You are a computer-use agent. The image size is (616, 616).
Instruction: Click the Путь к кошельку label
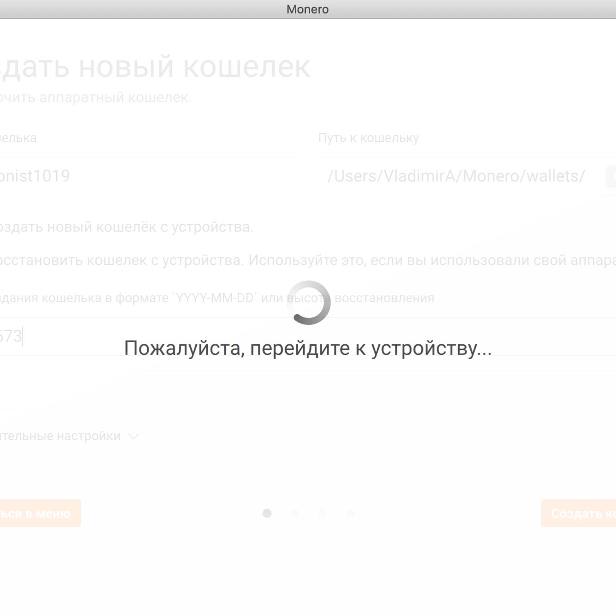coord(368,138)
